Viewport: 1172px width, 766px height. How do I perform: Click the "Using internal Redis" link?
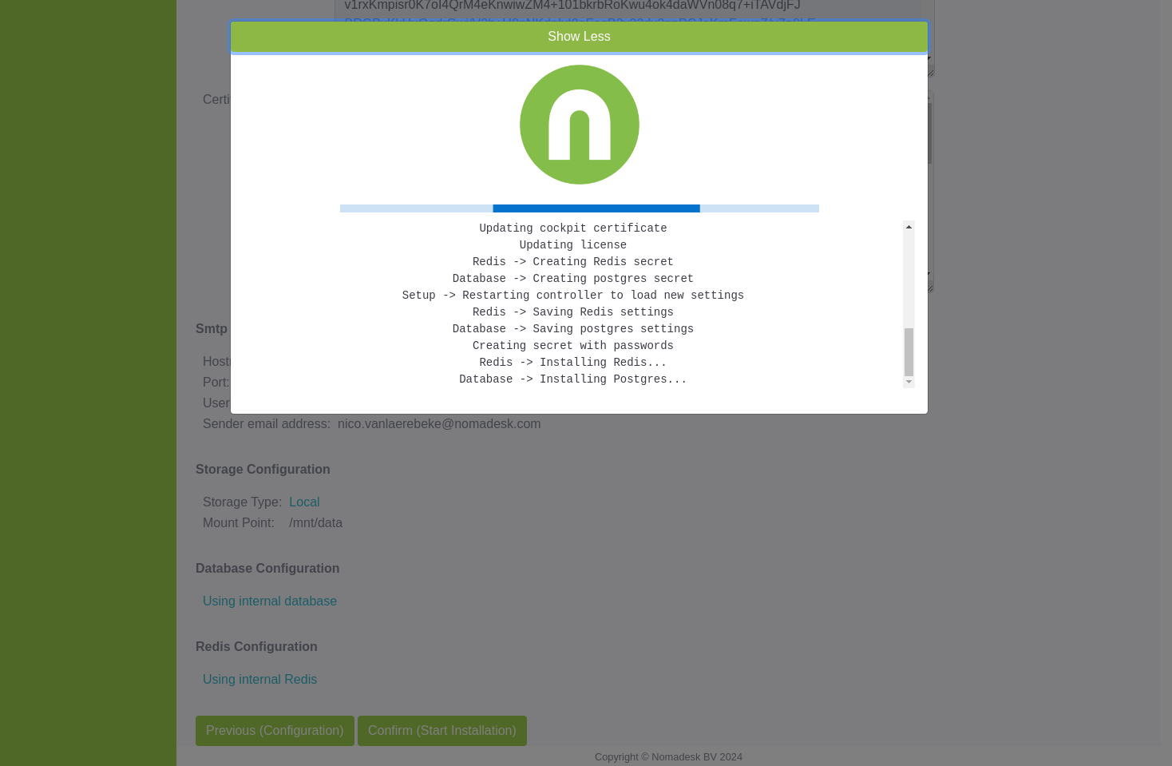pos(259,680)
